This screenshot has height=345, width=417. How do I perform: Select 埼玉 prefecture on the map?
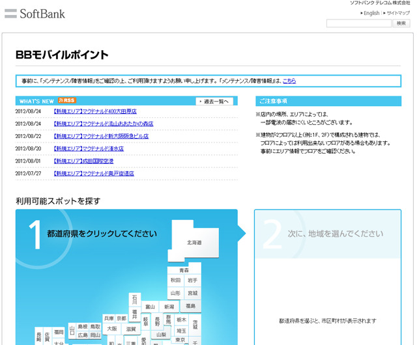pyautogui.click(x=181, y=331)
